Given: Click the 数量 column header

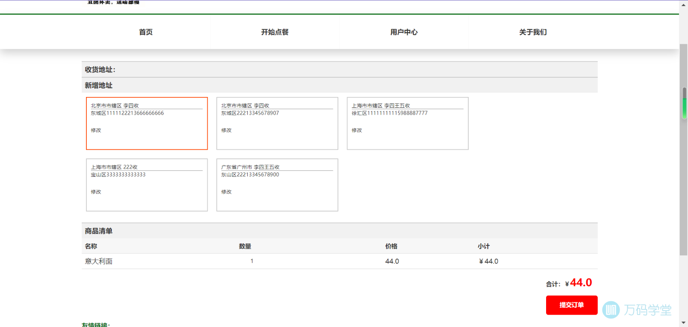Looking at the screenshot, I should (x=245, y=246).
